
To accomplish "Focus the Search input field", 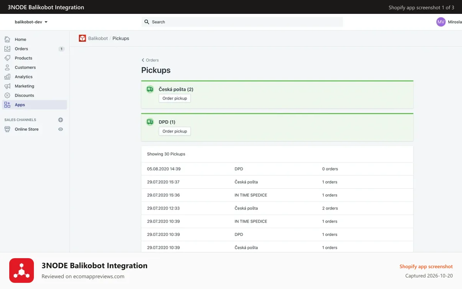I will 242,22.
